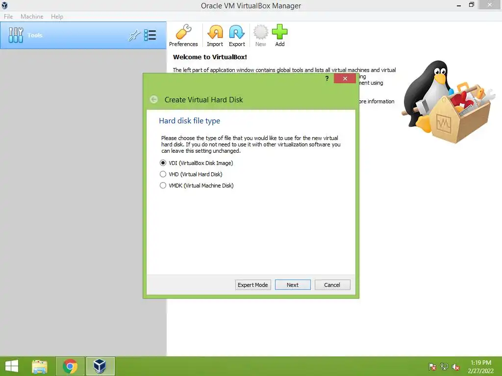Close the Create Virtual Hard Disk dialog
The height and width of the screenshot is (376, 502).
(345, 78)
